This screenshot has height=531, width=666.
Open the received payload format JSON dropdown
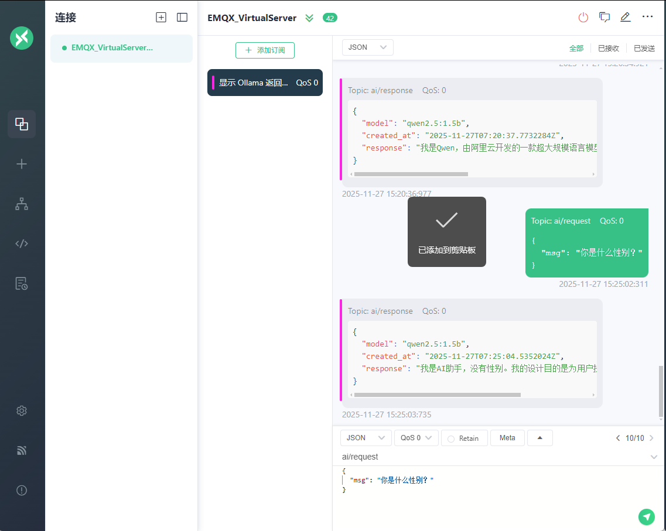[368, 47]
